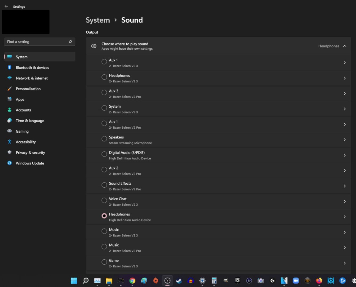Launch Epic Games Launcher from taskbar
356x287 pixels.
coord(237,281)
